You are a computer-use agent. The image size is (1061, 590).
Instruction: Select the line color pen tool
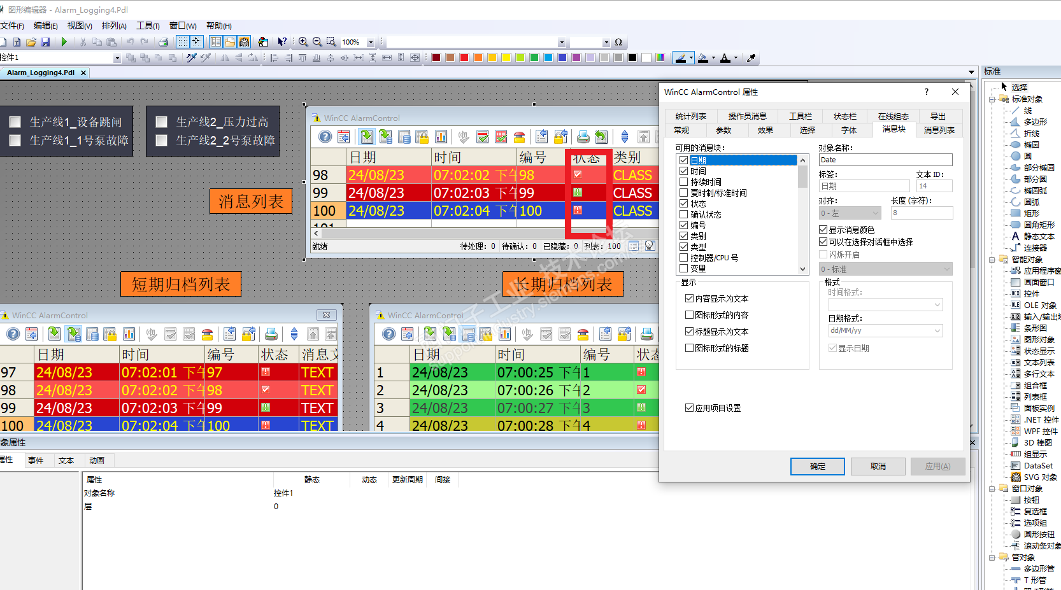click(x=681, y=58)
